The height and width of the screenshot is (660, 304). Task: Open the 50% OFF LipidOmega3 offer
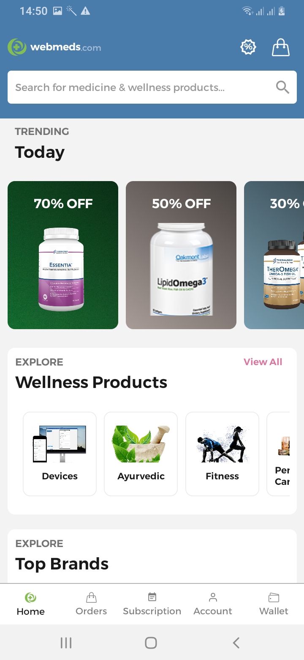181,255
